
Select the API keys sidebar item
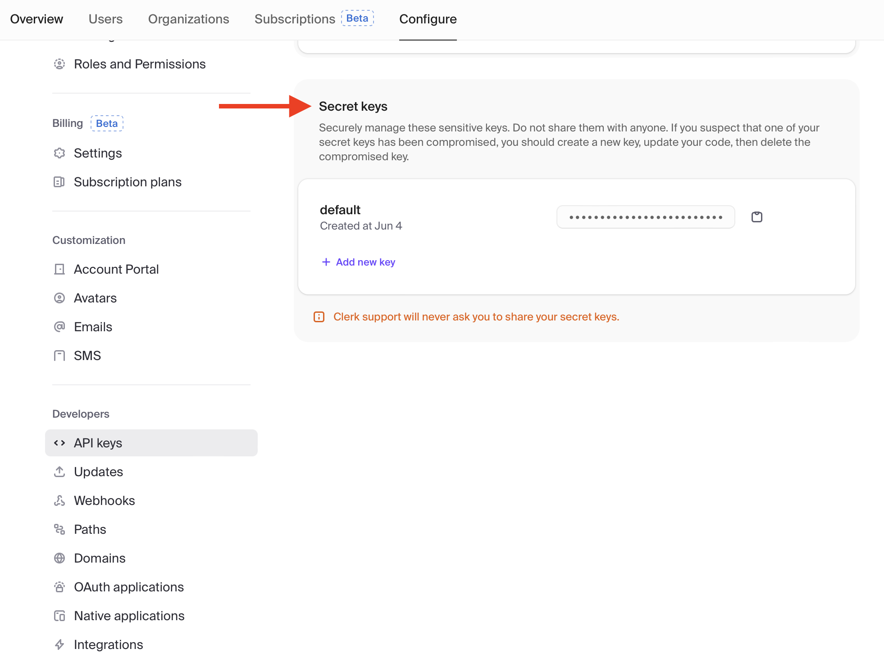tap(151, 443)
